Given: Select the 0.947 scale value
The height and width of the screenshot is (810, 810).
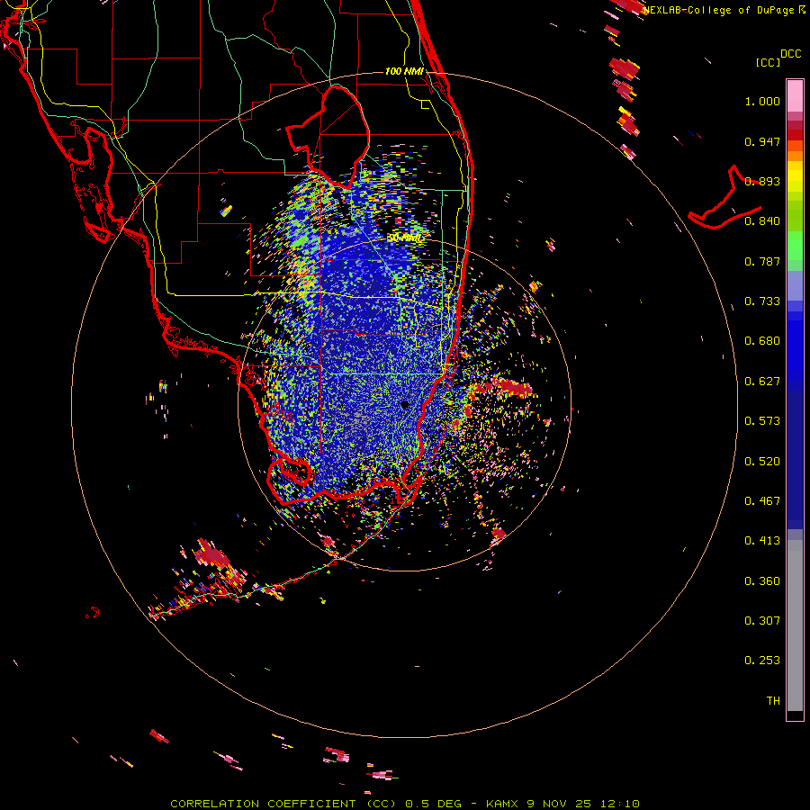Looking at the screenshot, I should point(762,141).
